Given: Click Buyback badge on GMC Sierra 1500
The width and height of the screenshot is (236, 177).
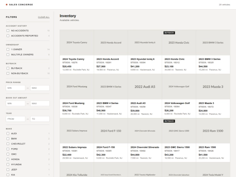Looking at the screenshot, I should click(169, 121).
